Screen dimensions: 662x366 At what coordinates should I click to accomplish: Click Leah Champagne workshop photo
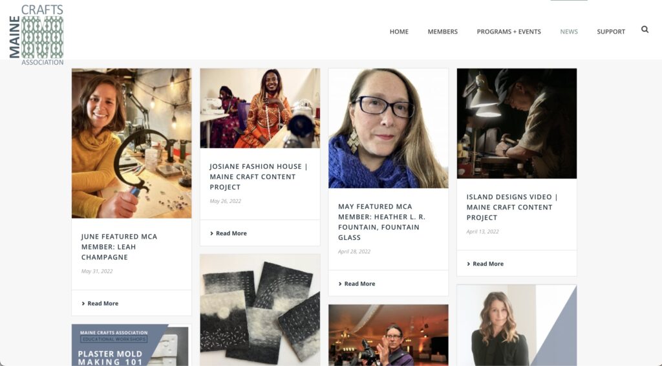pyautogui.click(x=131, y=143)
